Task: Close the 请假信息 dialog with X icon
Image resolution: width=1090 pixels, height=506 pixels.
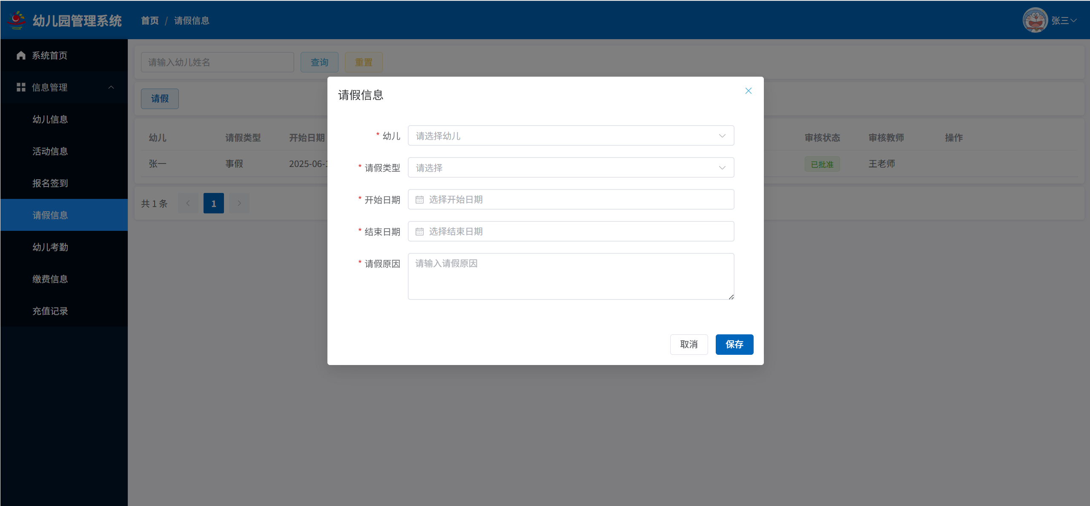Action: [x=748, y=91]
